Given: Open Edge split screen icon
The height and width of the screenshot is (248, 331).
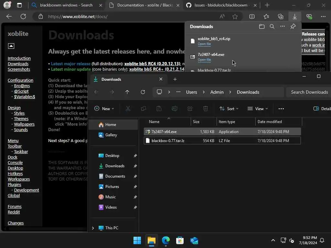Looking at the screenshot, I should click(252, 16).
